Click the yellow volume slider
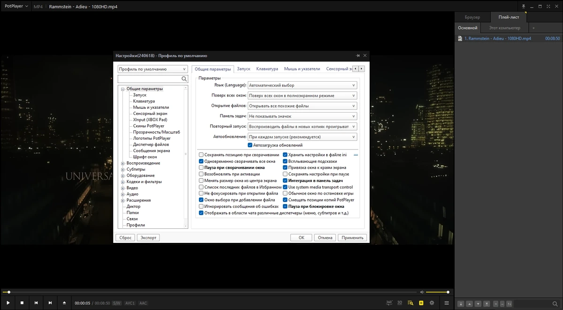 pos(437,292)
